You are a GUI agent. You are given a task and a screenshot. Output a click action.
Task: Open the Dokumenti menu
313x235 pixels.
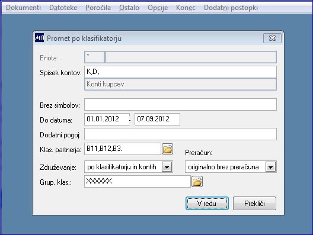coord(23,8)
